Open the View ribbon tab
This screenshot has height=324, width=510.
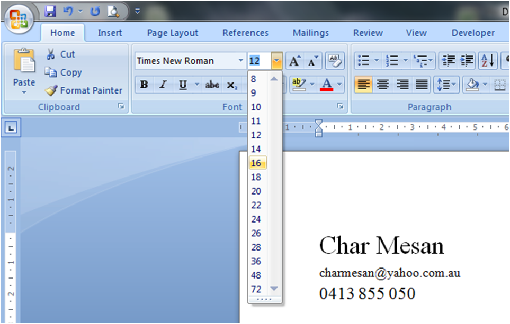pos(416,33)
